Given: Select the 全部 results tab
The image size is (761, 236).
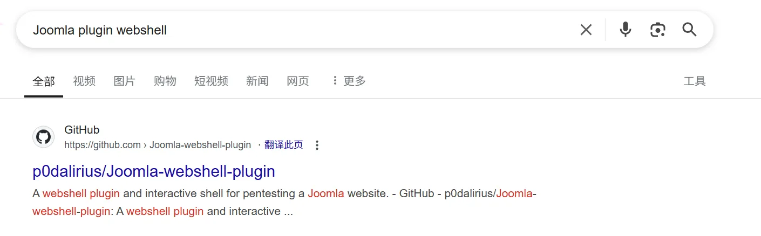Looking at the screenshot, I should click(x=44, y=81).
